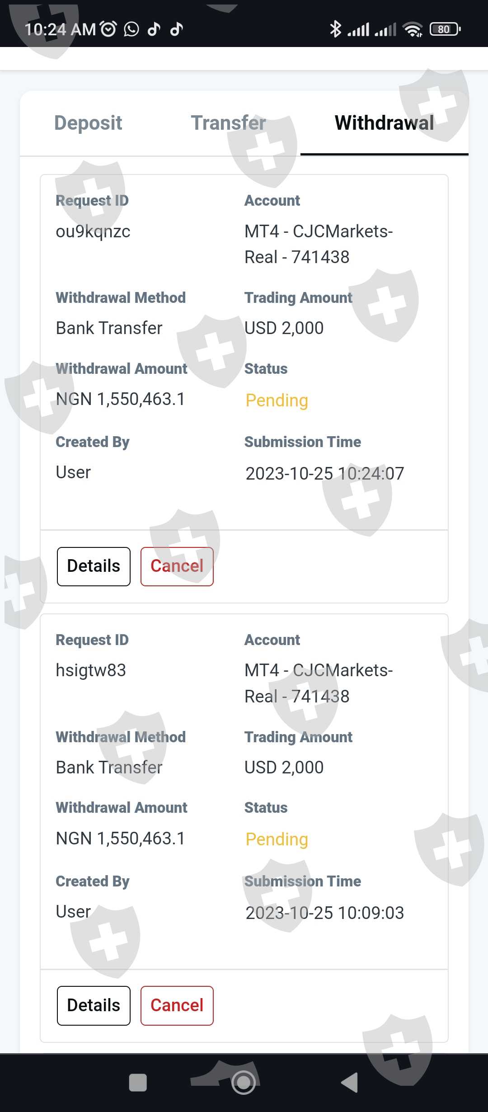This screenshot has height=1112, width=488.
Task: Tap the 10:24:07 submission time
Action: coord(324,474)
